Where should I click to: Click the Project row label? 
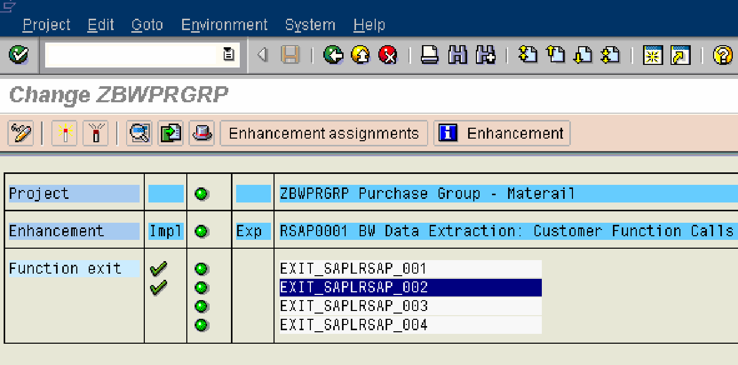pos(74,194)
